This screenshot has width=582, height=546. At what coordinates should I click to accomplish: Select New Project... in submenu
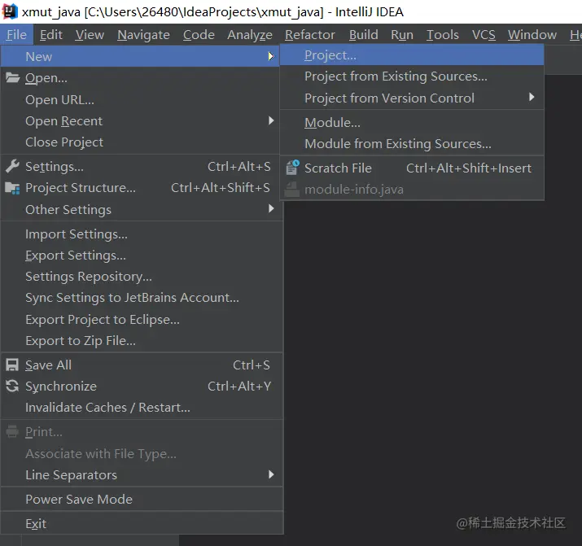coord(412,55)
